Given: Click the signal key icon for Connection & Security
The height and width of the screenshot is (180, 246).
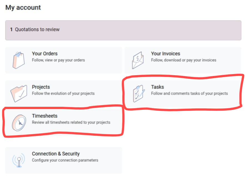Looking at the screenshot, I should 18,160.
